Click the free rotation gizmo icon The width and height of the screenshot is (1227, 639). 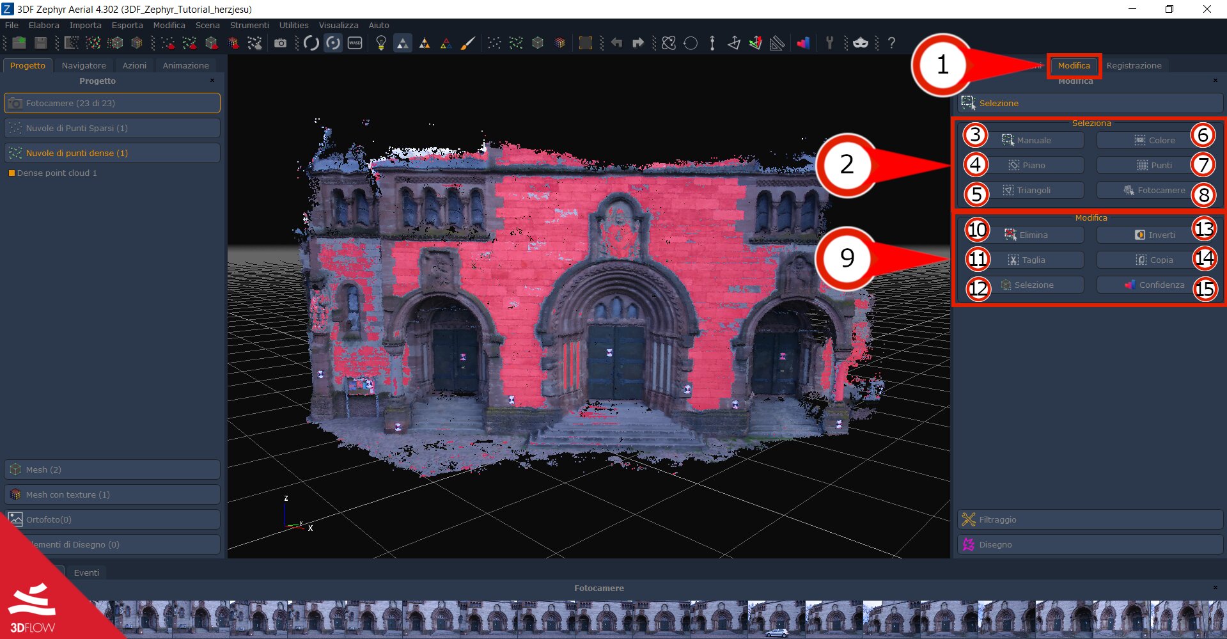[669, 43]
